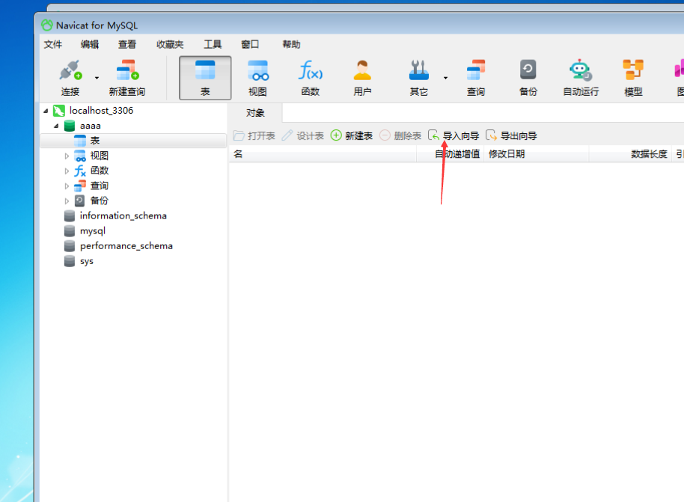Select the aaaa database
This screenshot has height=502, width=684.
pyautogui.click(x=91, y=126)
